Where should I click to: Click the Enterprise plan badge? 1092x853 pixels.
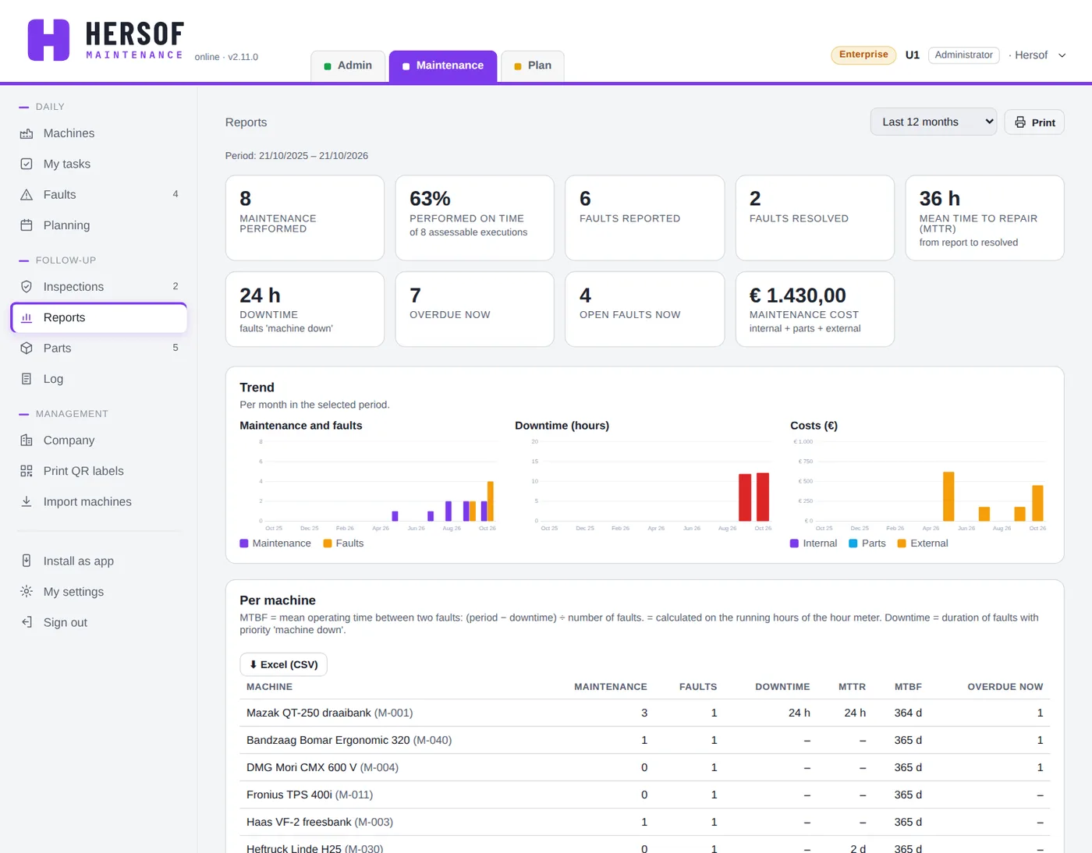[x=863, y=55]
